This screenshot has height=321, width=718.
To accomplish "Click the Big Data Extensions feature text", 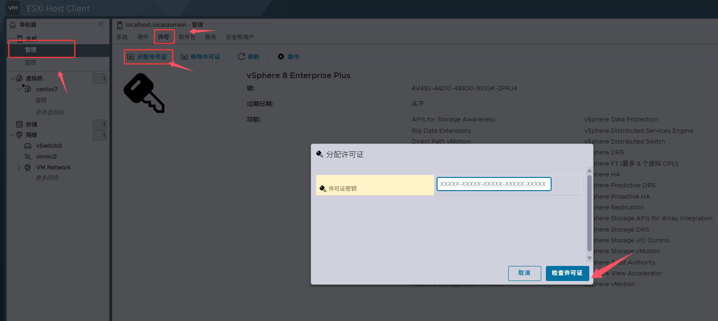I will [441, 131].
